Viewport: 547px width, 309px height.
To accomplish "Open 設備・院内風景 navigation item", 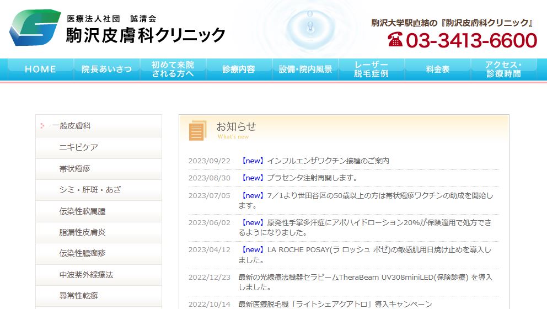I will point(305,70).
